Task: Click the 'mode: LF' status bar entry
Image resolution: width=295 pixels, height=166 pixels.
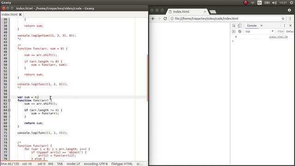Action: (73, 164)
